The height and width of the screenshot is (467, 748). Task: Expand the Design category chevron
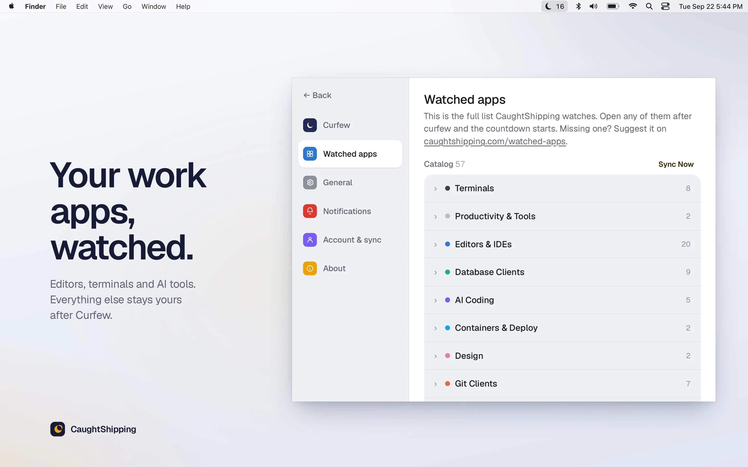[x=436, y=356]
